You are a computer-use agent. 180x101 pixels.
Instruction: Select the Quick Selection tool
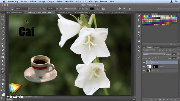(x=3, y=27)
